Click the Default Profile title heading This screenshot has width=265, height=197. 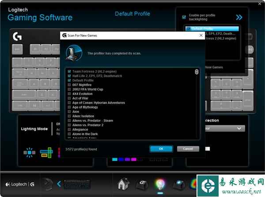coord(132,14)
